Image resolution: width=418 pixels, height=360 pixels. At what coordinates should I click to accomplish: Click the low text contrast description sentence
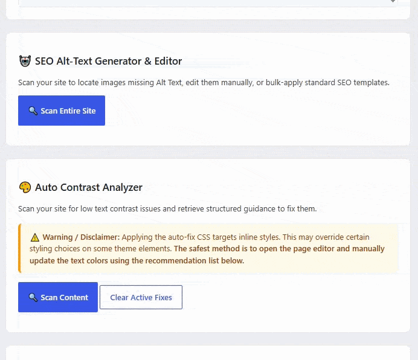[x=167, y=208]
